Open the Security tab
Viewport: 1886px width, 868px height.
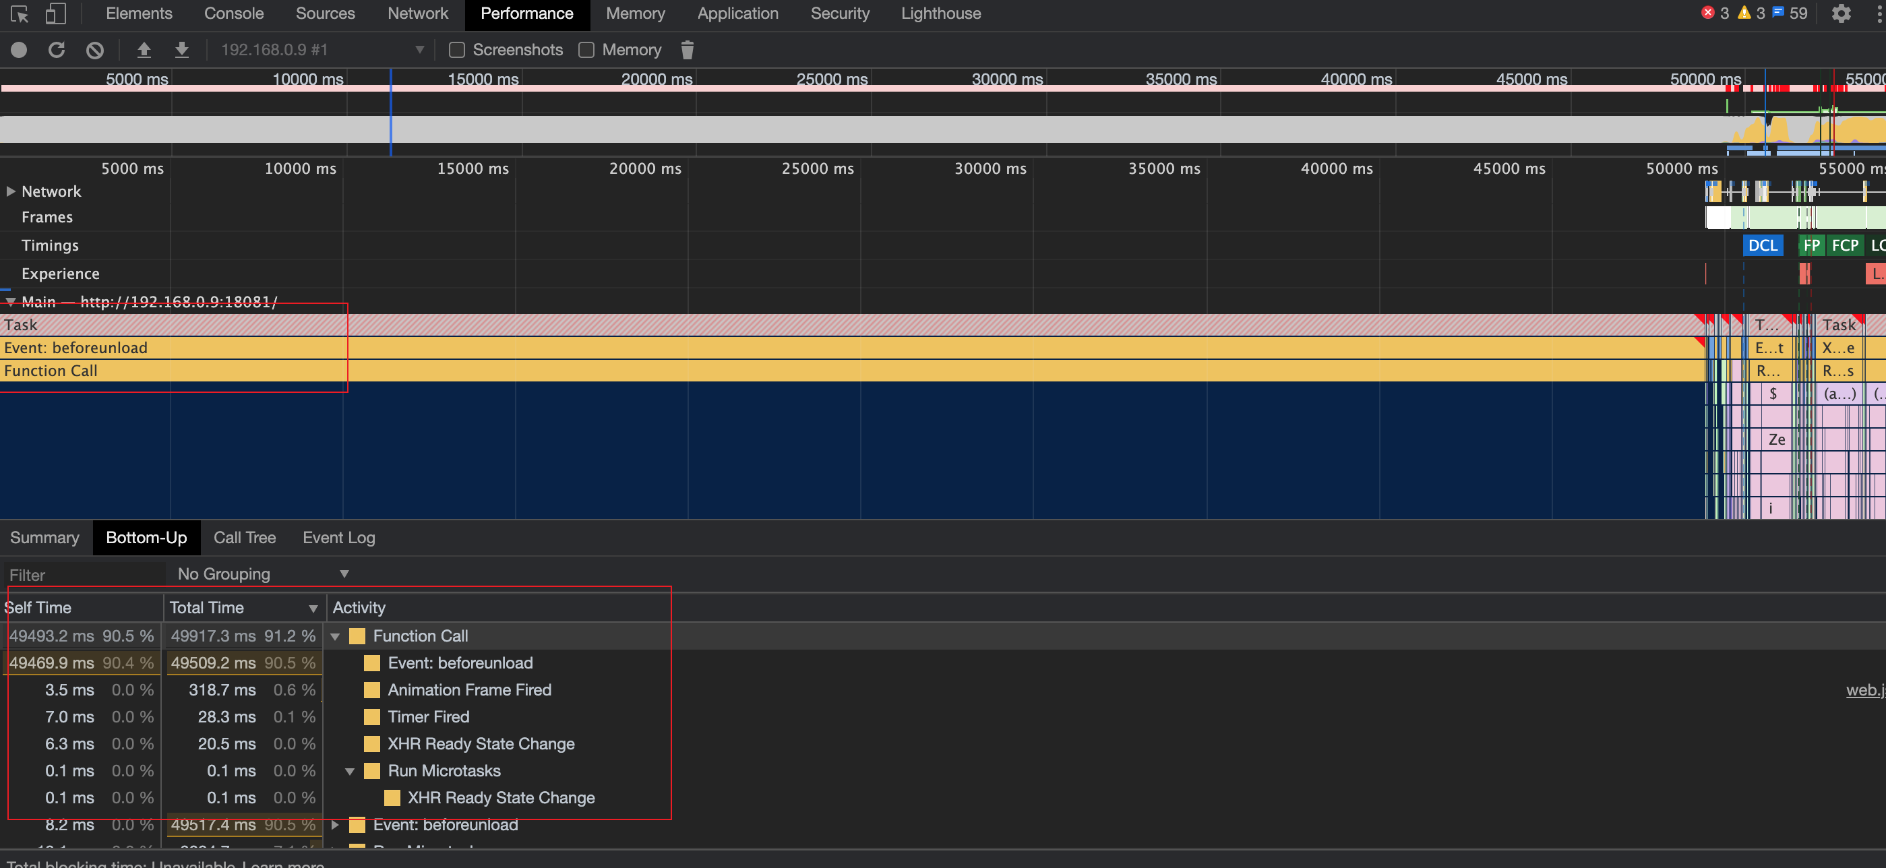pos(840,13)
